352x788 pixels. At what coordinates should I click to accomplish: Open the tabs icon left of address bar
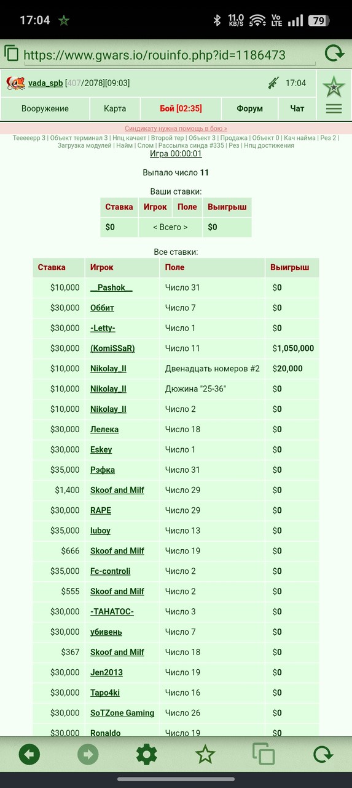pyautogui.click(x=12, y=53)
